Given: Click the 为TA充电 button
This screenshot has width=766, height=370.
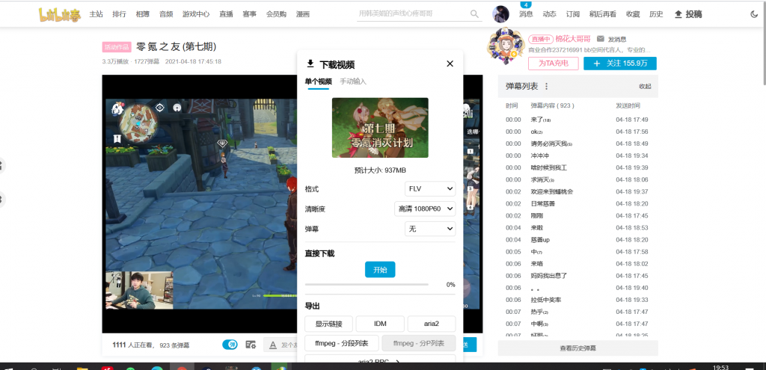Looking at the screenshot, I should [553, 64].
